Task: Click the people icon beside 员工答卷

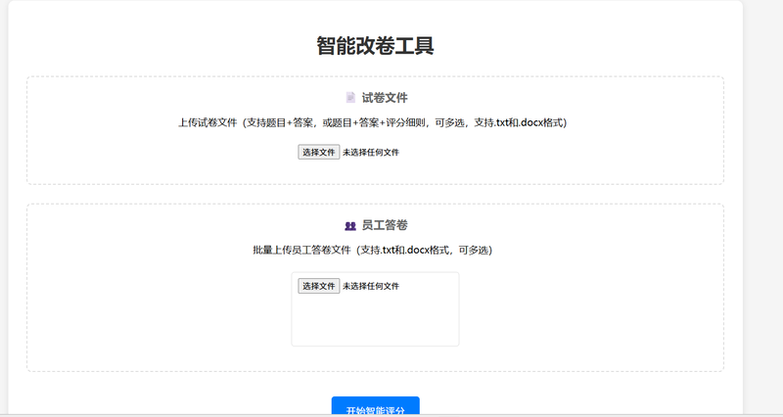Action: pyautogui.click(x=350, y=226)
